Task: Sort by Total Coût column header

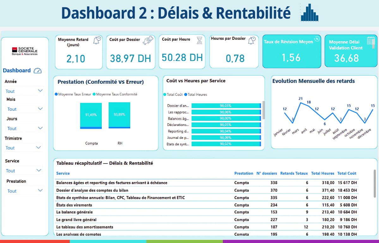Action: click(x=347, y=173)
